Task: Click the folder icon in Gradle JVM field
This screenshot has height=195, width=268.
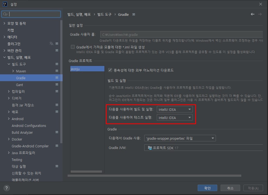Action: coord(150,148)
